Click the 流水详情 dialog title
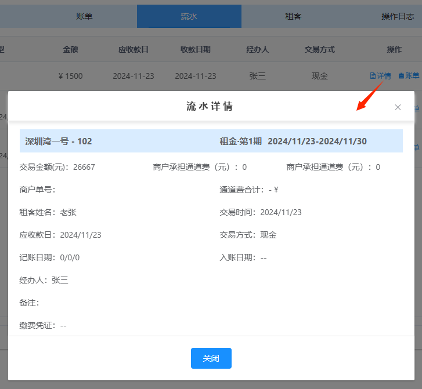The width and height of the screenshot is (422, 389). click(210, 107)
